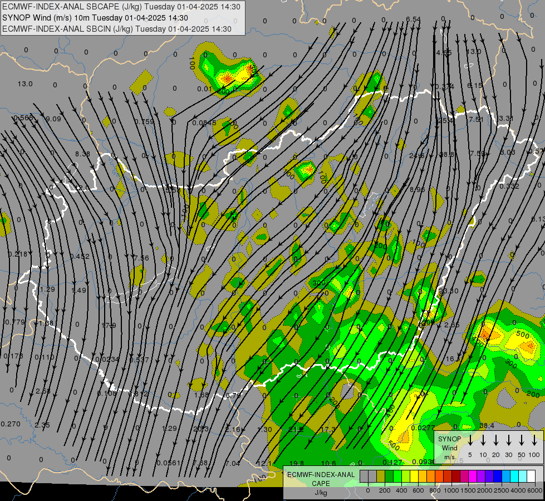This screenshot has width=545, height=501.
Task: Click the 6.54 value at the map top
Action: tap(413, 19)
